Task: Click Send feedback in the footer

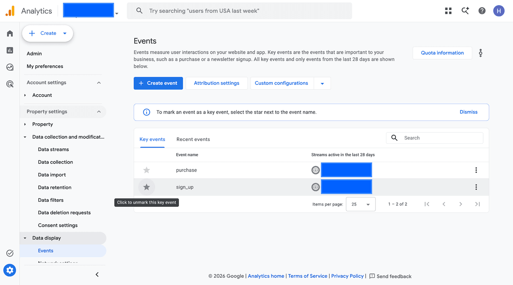Action: (x=390, y=276)
